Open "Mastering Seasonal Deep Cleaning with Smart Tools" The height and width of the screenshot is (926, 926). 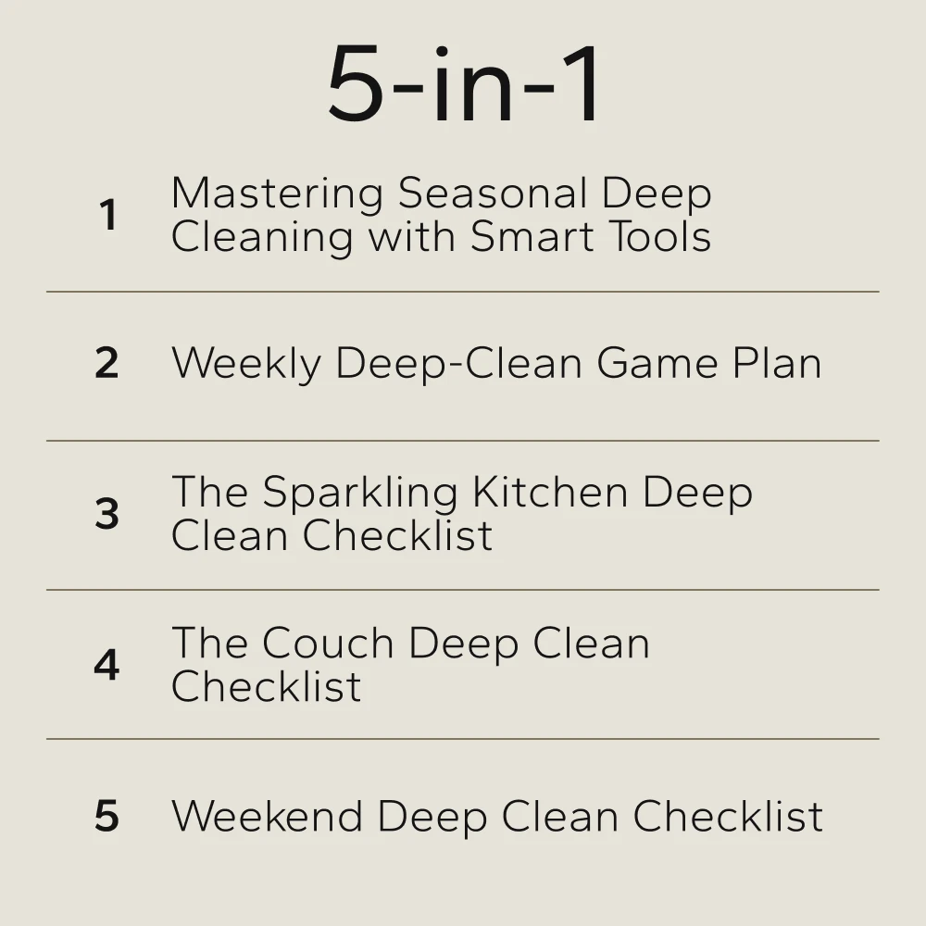[x=441, y=215]
